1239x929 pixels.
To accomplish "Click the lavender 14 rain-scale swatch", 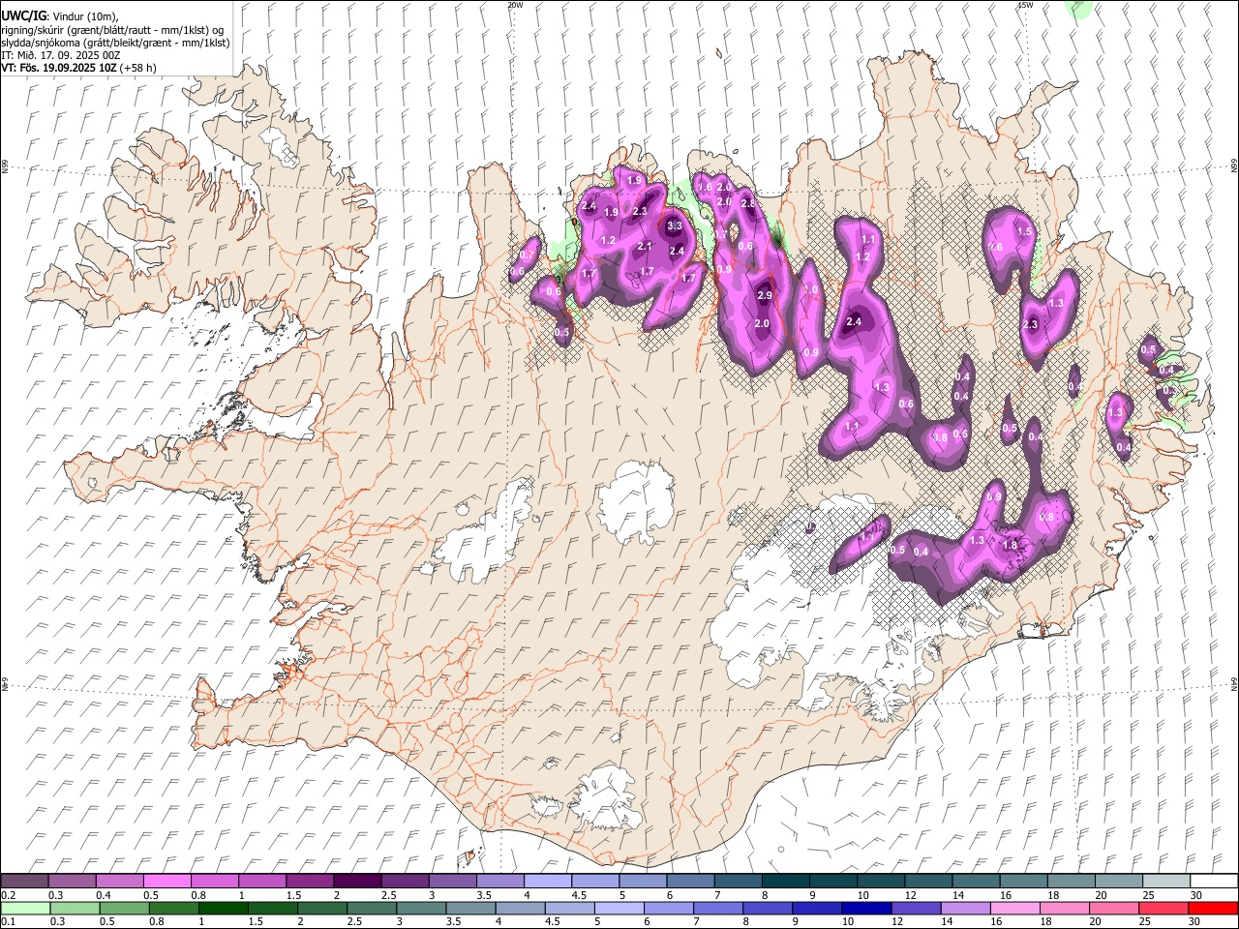I will point(965,908).
